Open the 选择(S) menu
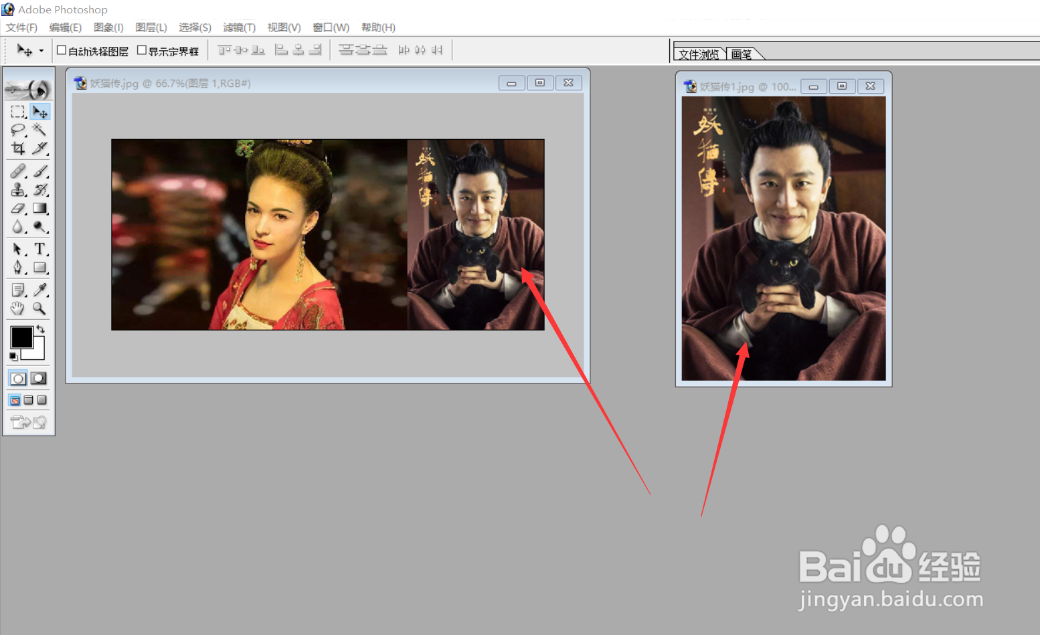This screenshot has height=635, width=1040. pos(195,27)
